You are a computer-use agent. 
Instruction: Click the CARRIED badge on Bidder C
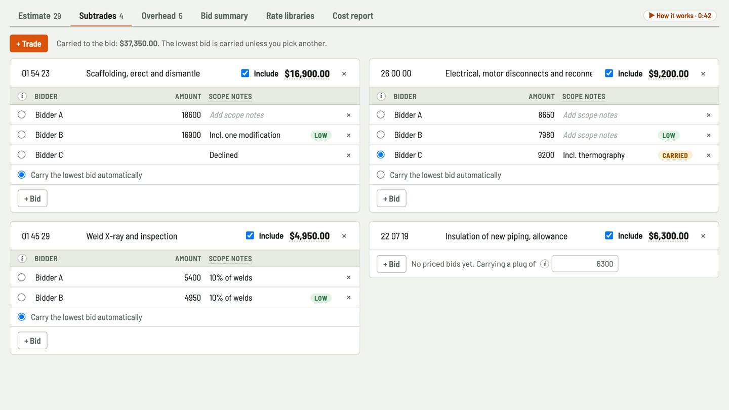[675, 155]
